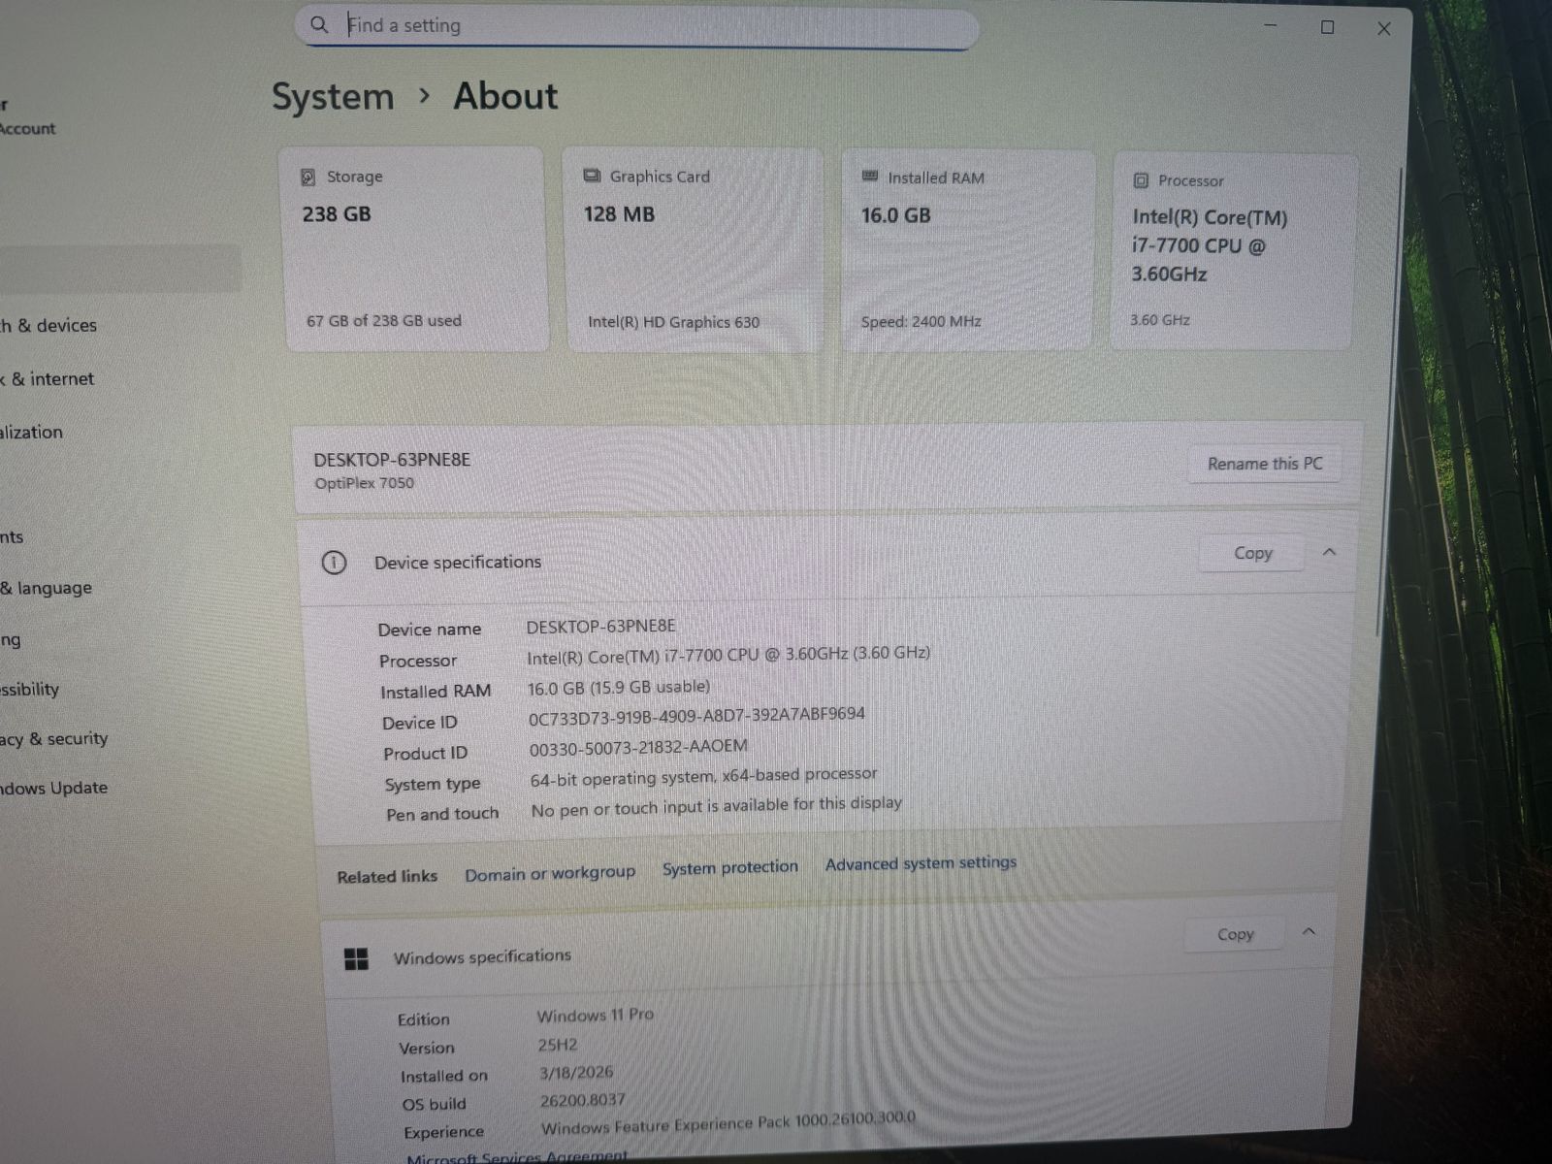Copy the device specifications
The height and width of the screenshot is (1164, 1552).
[1252, 553]
